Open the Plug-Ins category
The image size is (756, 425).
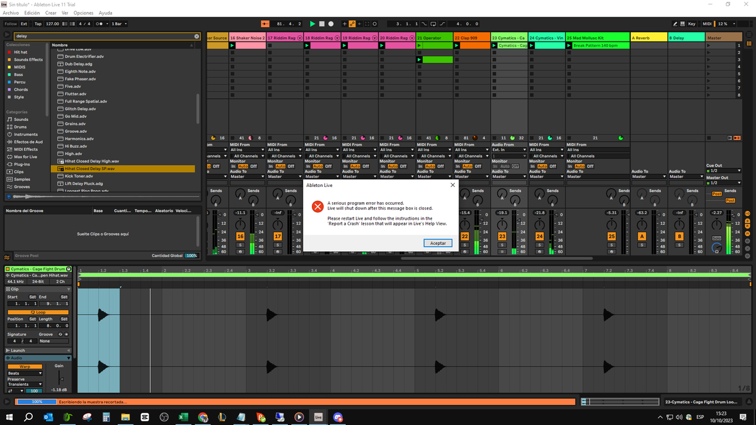point(22,164)
